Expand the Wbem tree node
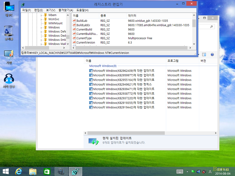Image resolution: width=235 pixels, height=176 pixels. (x=41, y=15)
